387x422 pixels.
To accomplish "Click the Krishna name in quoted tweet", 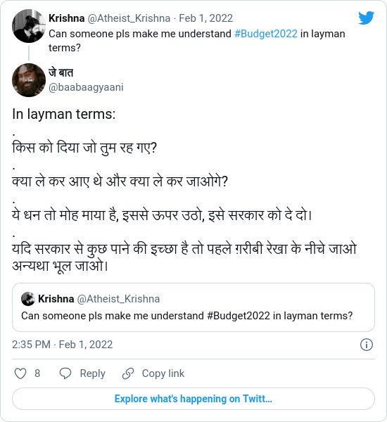I will point(56,299).
